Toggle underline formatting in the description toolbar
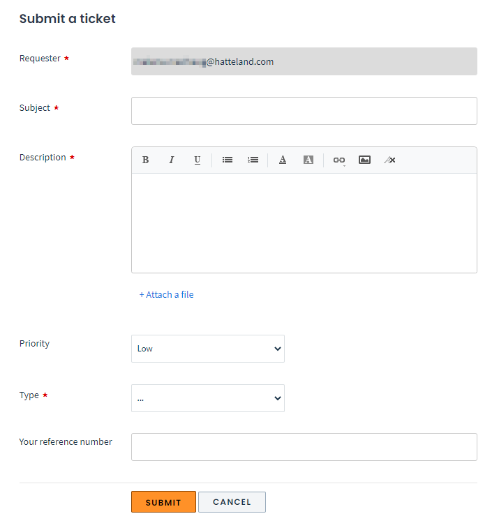 pos(198,160)
